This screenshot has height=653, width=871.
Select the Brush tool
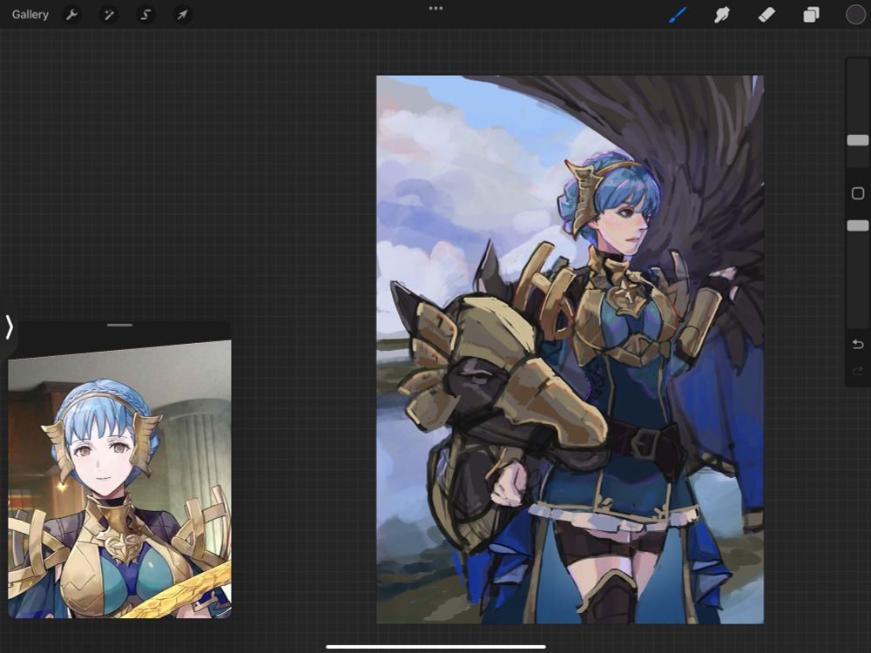(678, 15)
